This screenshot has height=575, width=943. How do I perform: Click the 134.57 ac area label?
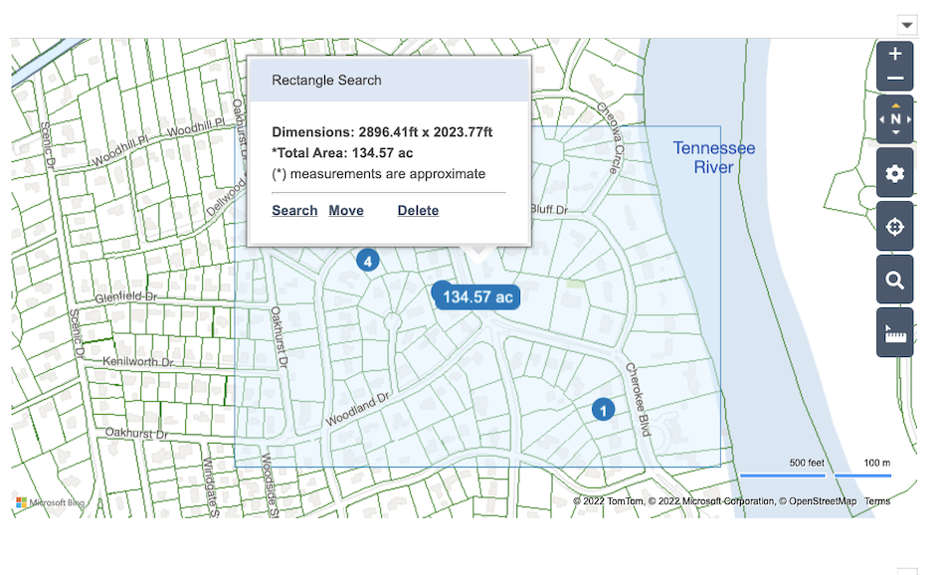[x=477, y=296]
